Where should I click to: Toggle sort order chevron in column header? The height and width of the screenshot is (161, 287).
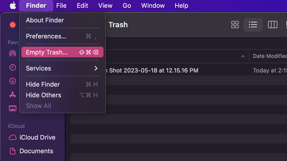pos(242,56)
